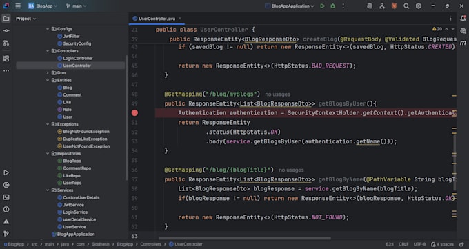This screenshot has height=249, width=469.
Task: Open the Build warnings tool window
Action: (6, 221)
